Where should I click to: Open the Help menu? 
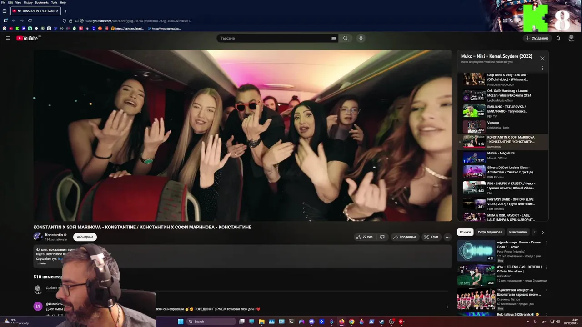click(63, 2)
